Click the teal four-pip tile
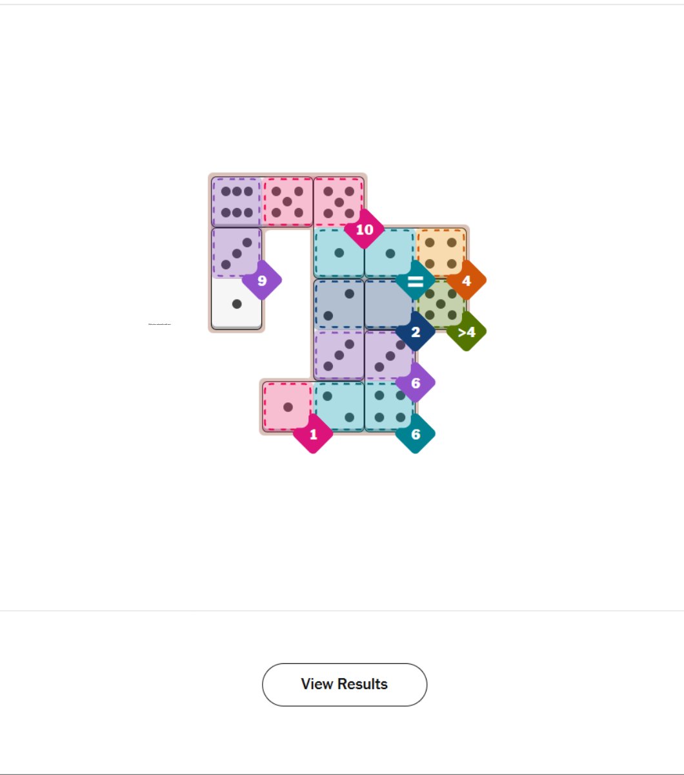 pos(389,407)
